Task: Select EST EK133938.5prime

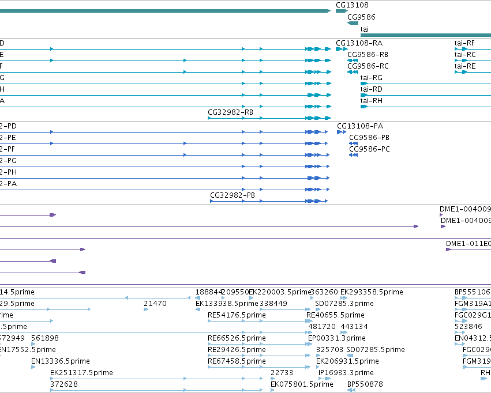Action: 227,304
